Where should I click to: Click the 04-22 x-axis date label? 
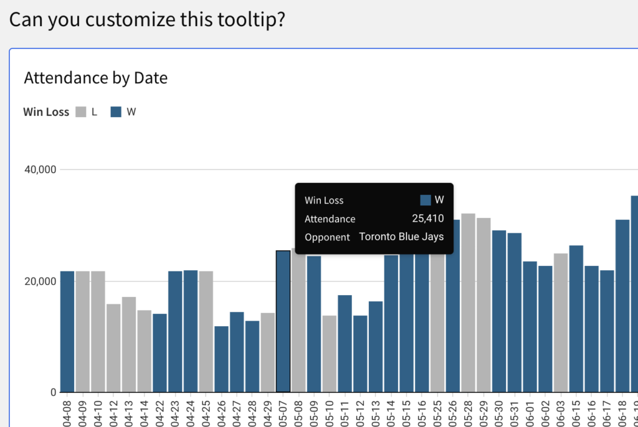pos(159,413)
